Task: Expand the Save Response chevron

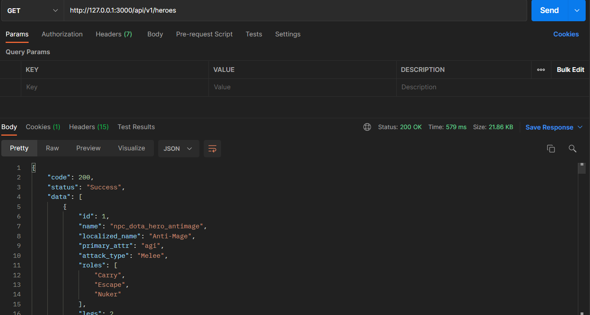Action: pos(581,127)
